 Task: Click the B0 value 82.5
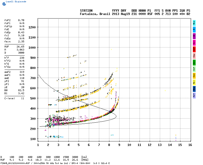[x=21, y=90]
